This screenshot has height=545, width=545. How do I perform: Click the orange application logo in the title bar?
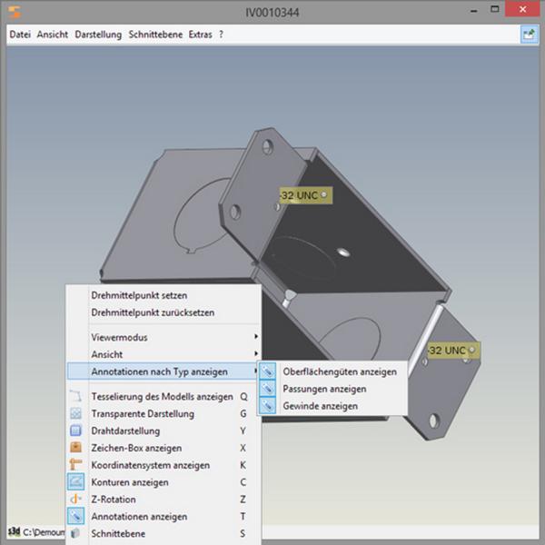[15, 12]
